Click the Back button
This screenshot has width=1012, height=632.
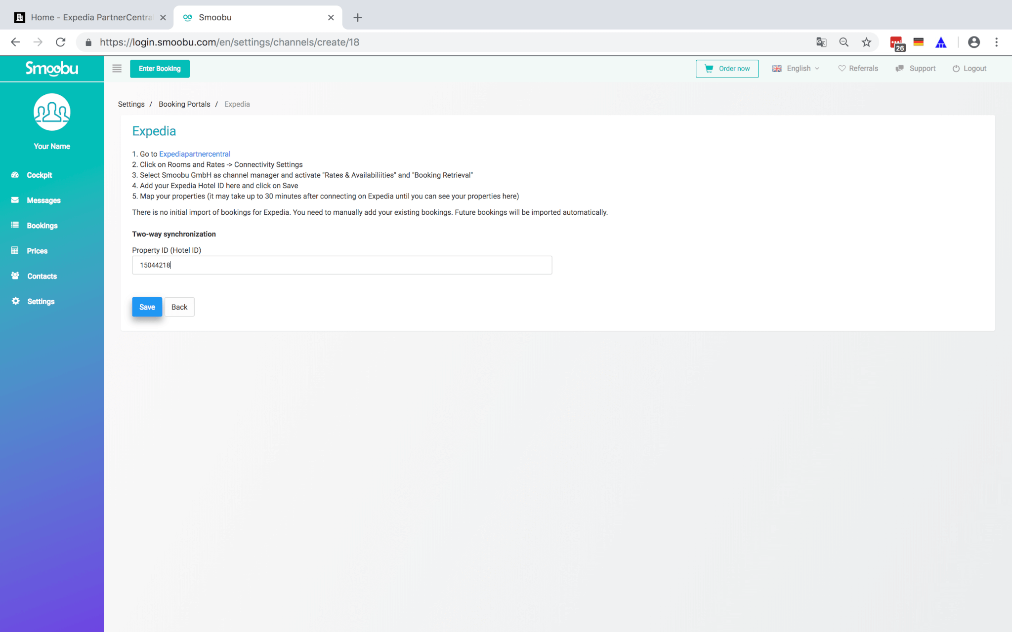(x=179, y=307)
